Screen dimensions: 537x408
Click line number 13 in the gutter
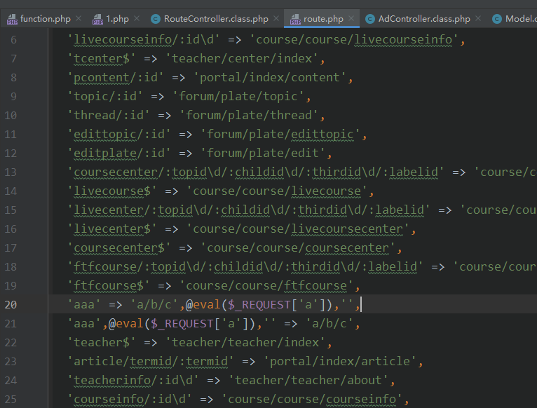11,172
